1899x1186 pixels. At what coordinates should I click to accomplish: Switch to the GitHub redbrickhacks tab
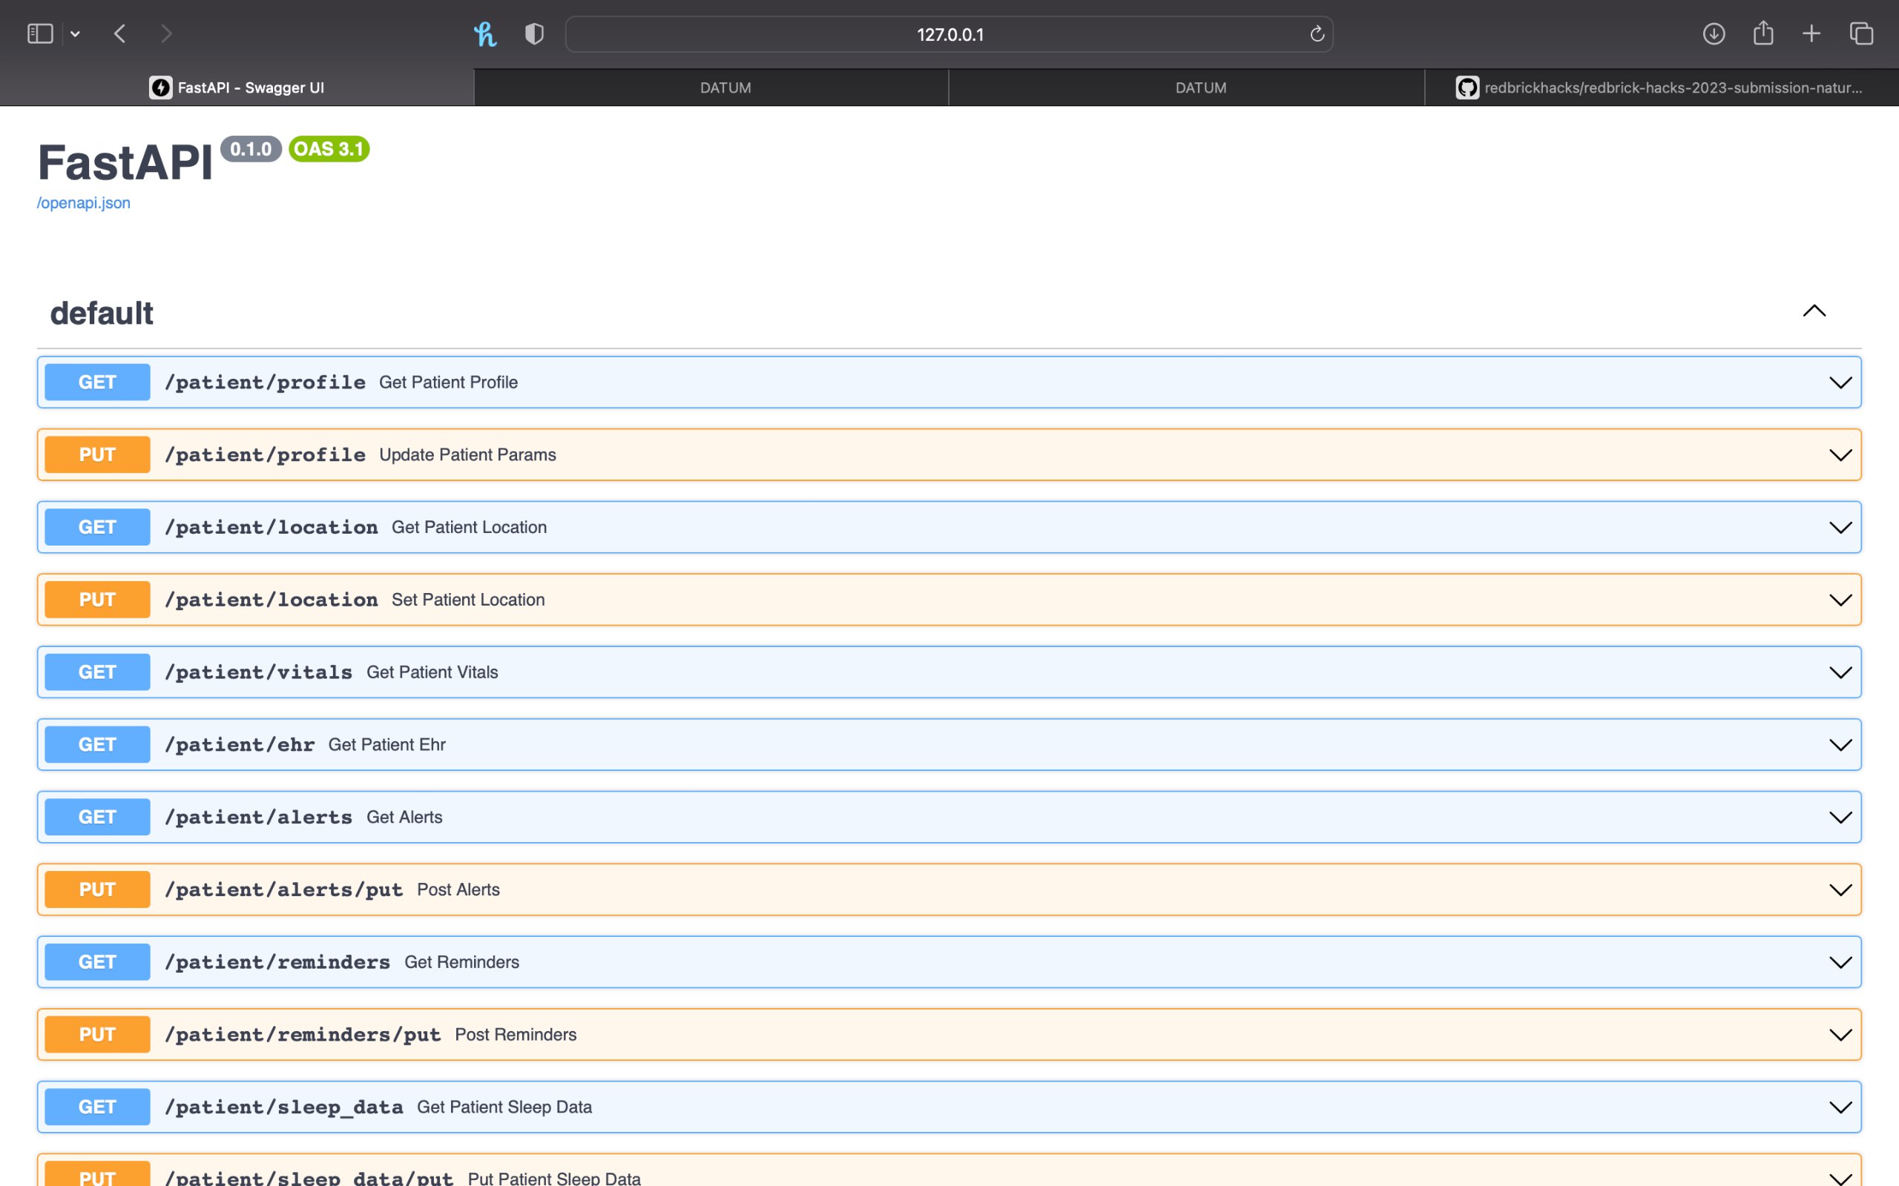click(x=1660, y=88)
